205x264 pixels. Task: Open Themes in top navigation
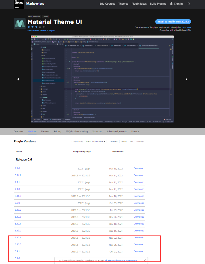point(123,4)
